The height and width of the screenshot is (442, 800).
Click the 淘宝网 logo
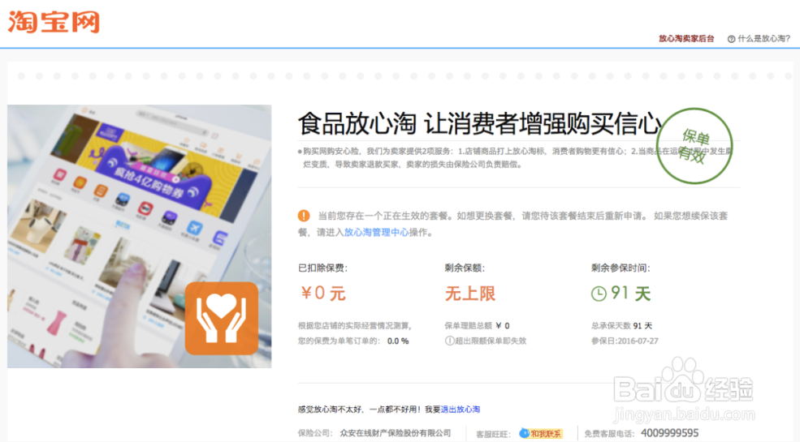(x=54, y=22)
